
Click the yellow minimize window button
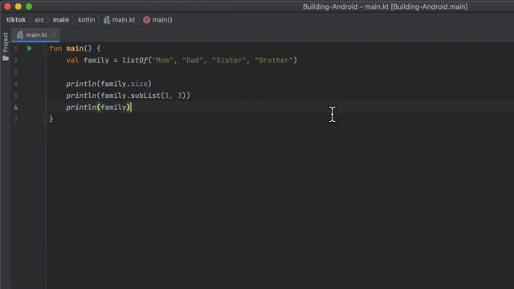point(18,6)
